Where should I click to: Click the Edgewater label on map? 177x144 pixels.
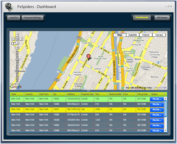[20, 71]
